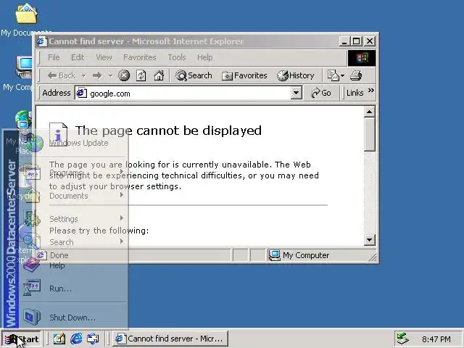Open the Mail button dropdown arrow
The height and width of the screenshot is (348, 464).
point(343,75)
